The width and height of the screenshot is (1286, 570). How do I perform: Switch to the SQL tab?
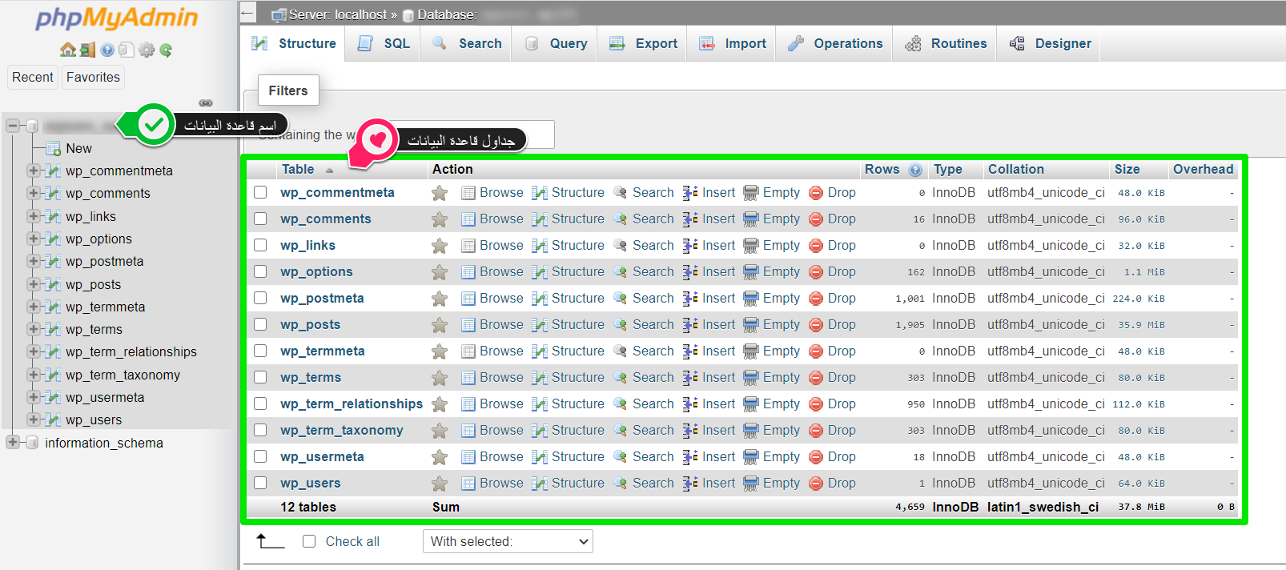(x=384, y=43)
